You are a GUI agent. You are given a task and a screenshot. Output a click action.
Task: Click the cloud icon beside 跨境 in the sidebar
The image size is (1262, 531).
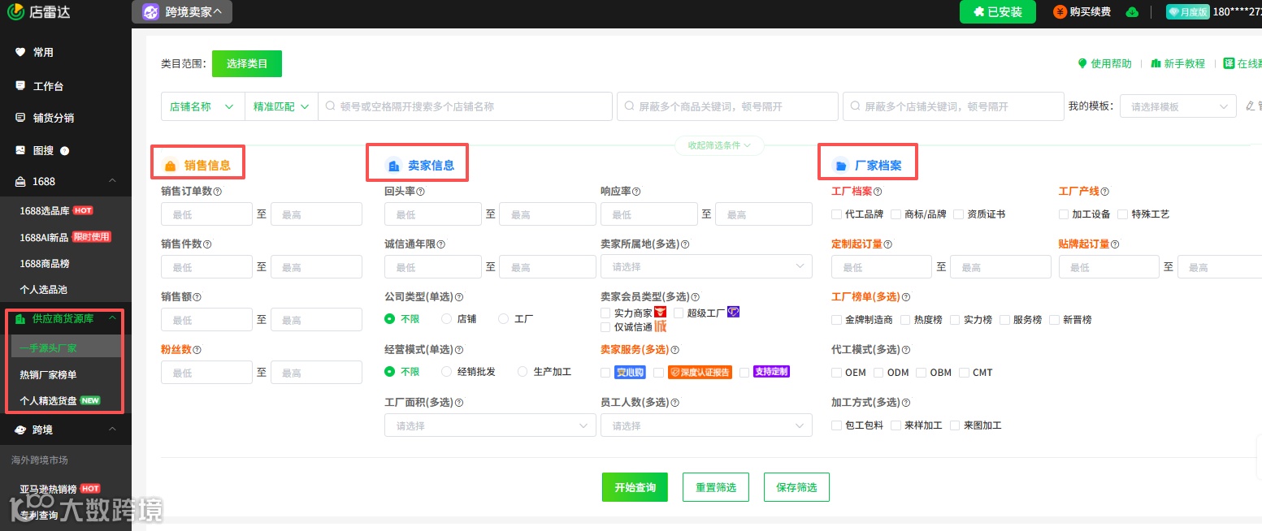(20, 430)
